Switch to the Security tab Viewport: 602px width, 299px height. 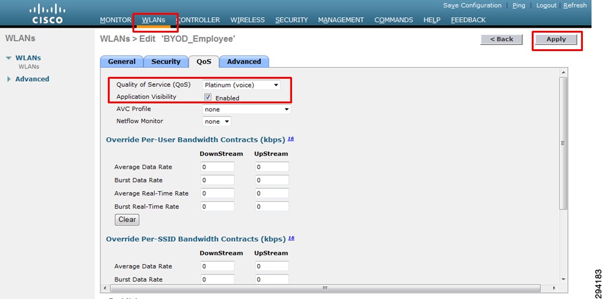[166, 62]
